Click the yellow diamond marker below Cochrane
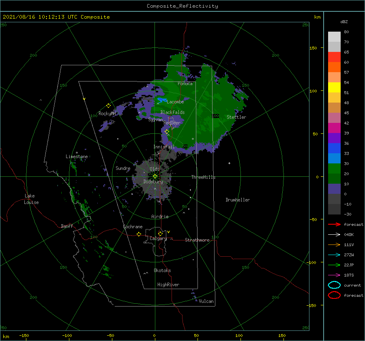 [x=139, y=234]
